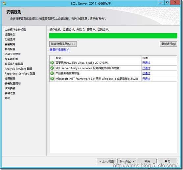Select 实例配置 step in sidebar
Viewport: 183px width, 170px height.
click(x=10, y=49)
